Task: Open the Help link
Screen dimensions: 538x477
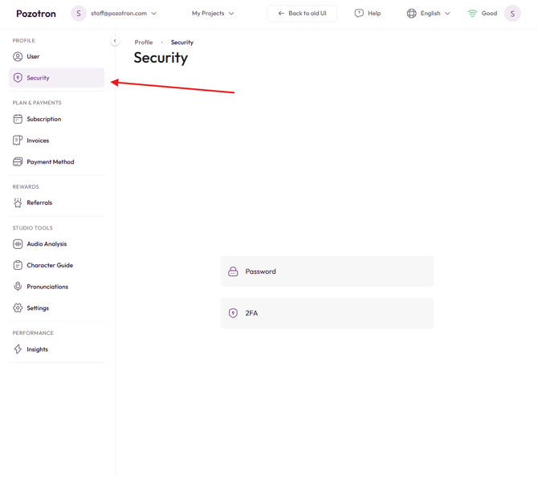Action: pyautogui.click(x=368, y=14)
